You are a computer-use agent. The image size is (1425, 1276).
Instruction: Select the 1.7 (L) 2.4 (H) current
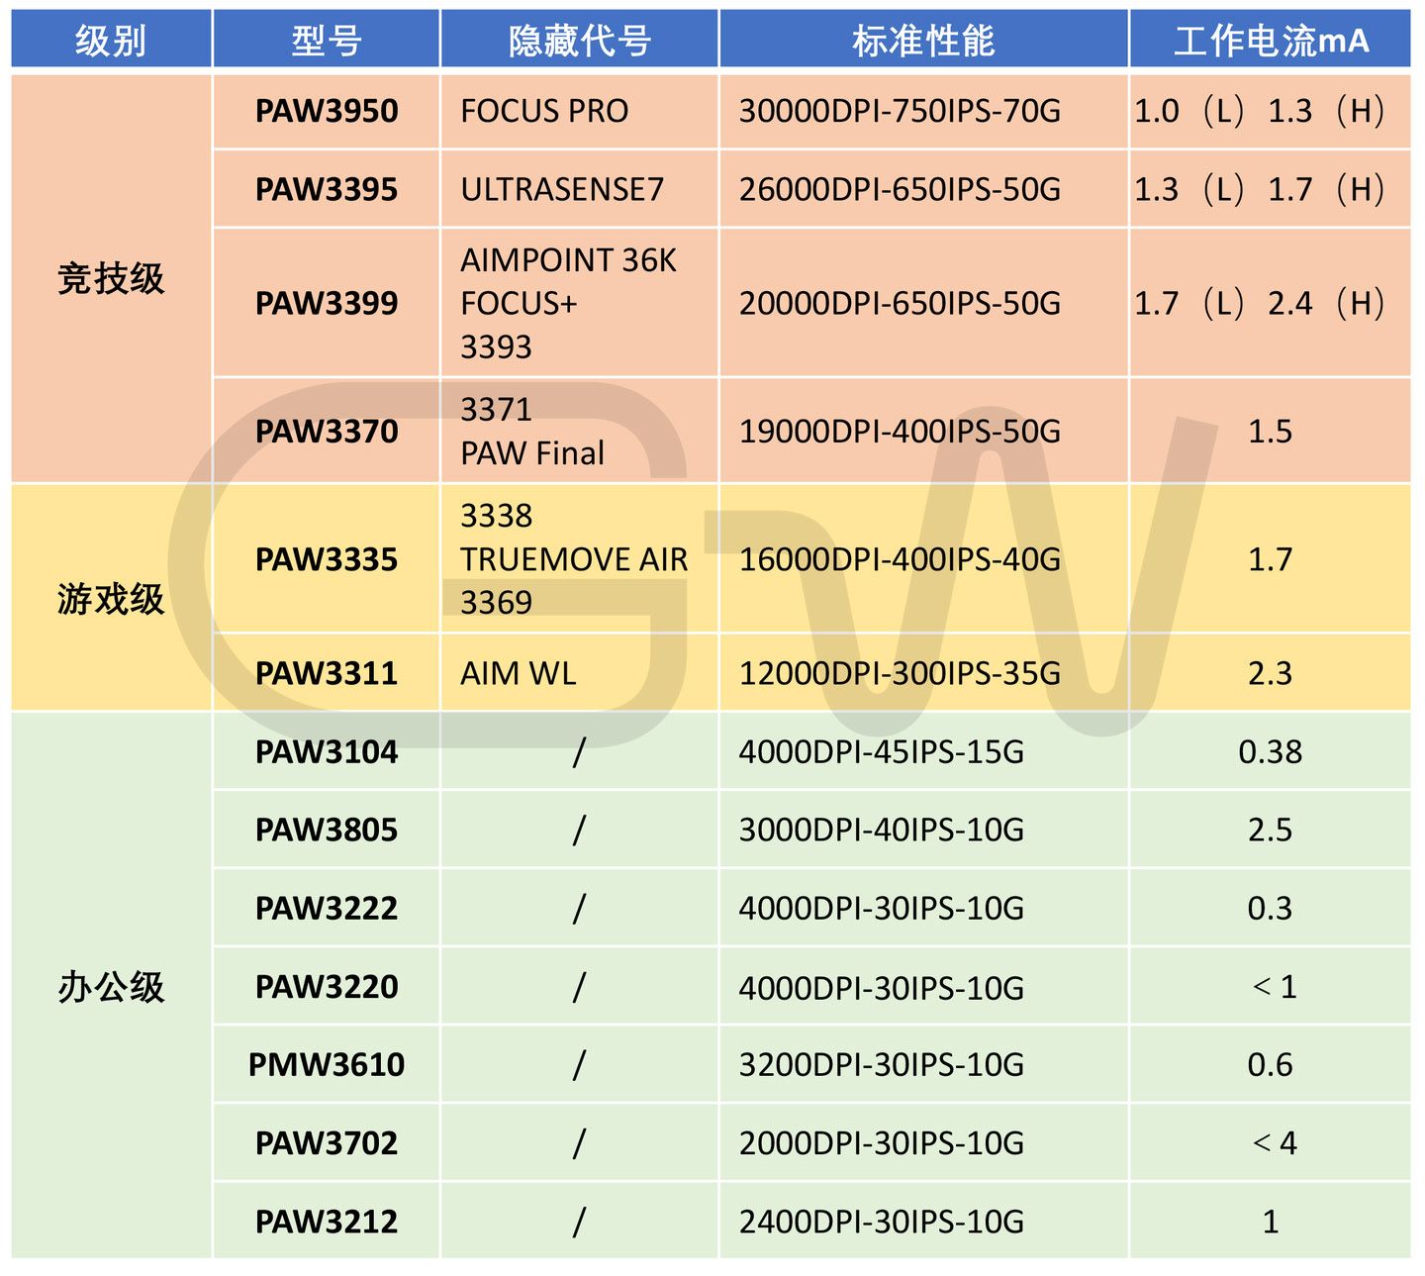click(1260, 303)
